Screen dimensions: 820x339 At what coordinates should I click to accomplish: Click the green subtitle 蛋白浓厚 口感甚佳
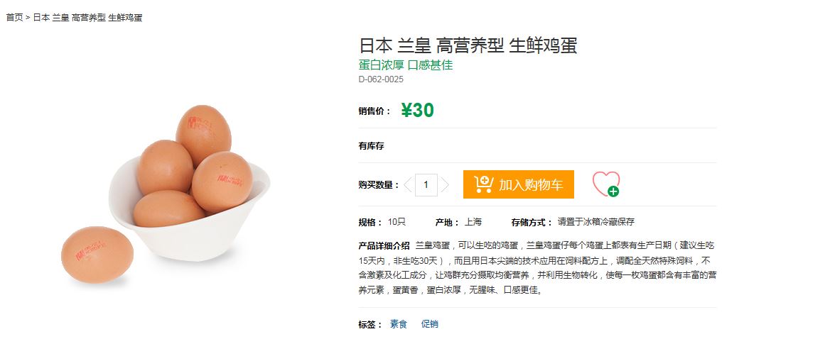click(x=406, y=65)
